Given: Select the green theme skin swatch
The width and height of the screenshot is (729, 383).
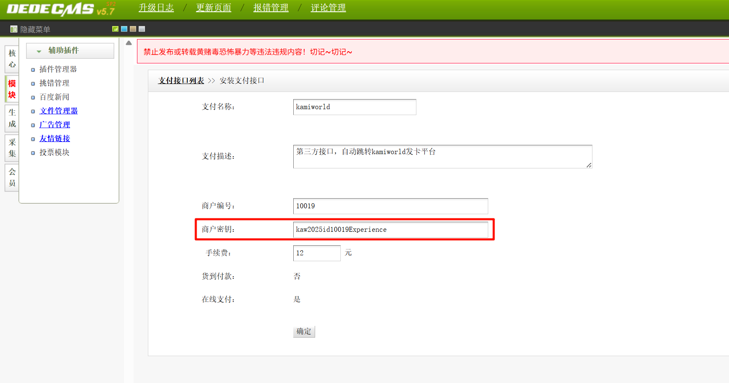Looking at the screenshot, I should tap(115, 29).
